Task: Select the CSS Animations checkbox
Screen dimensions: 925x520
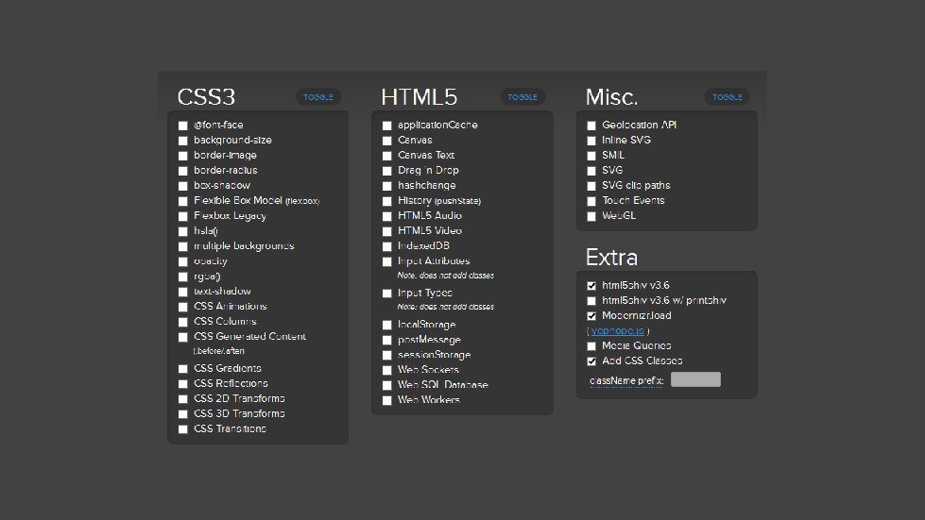Action: (x=183, y=307)
